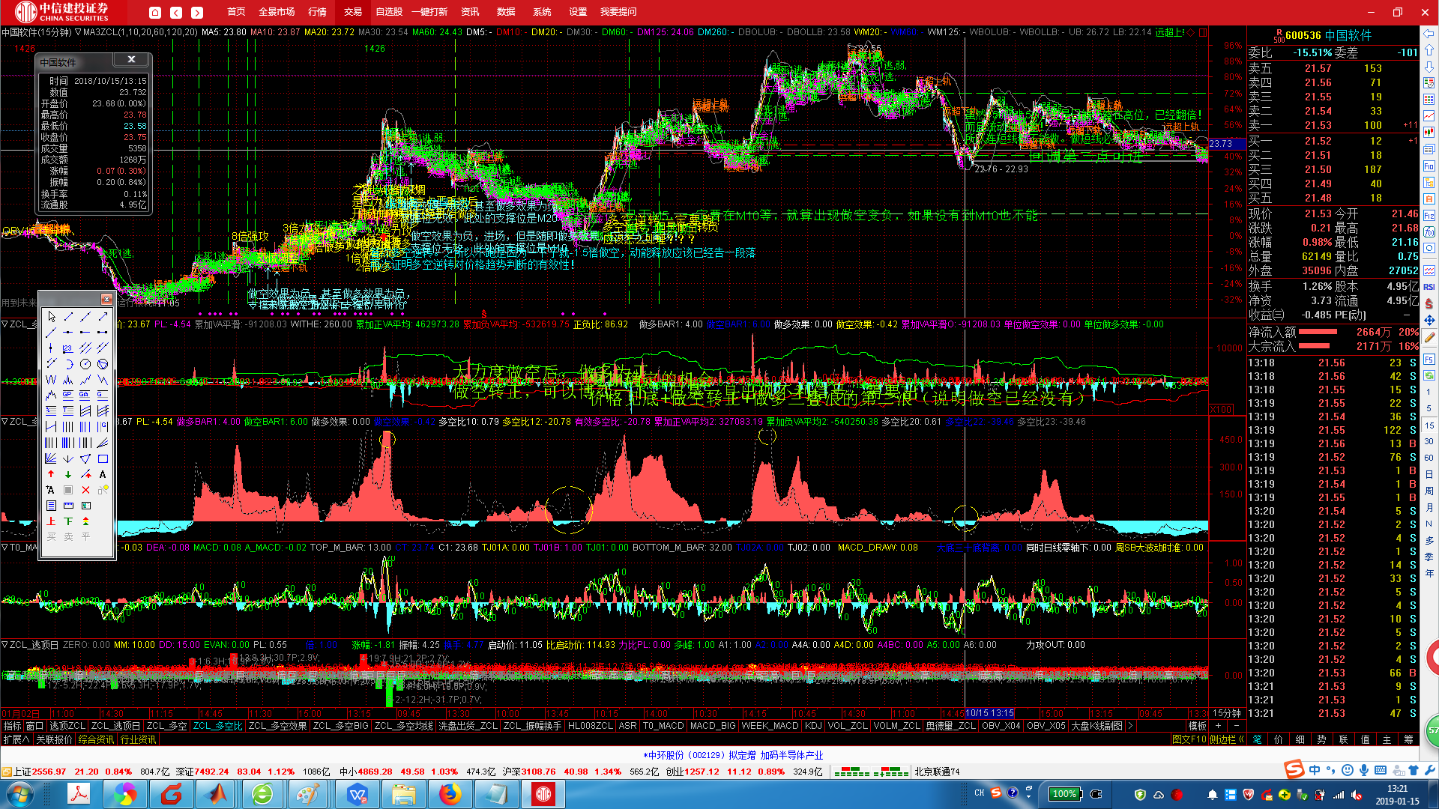Close the 中国软件 info popup

[x=131, y=59]
